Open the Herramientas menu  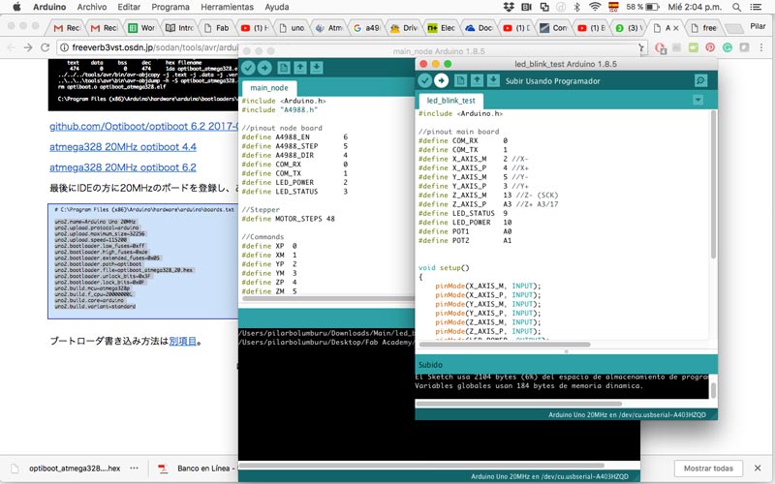228,7
